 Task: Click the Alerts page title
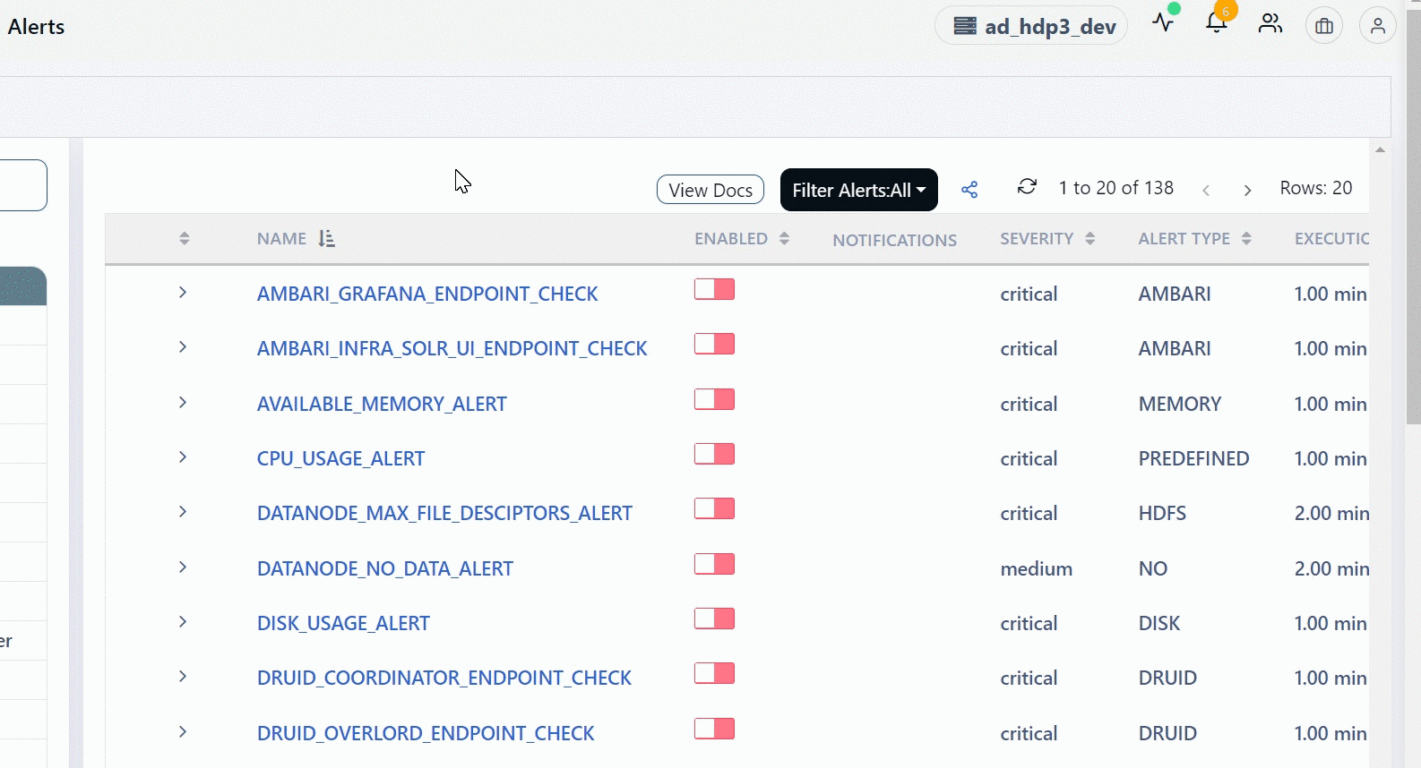coord(36,27)
